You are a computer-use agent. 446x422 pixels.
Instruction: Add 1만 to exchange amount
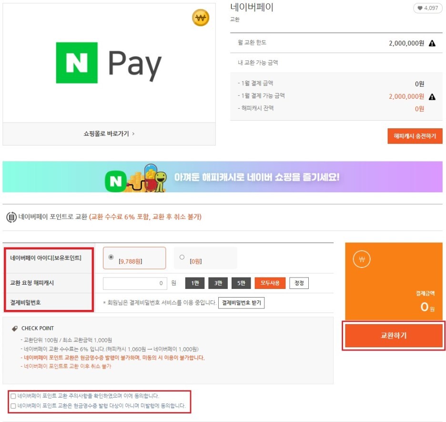(195, 283)
